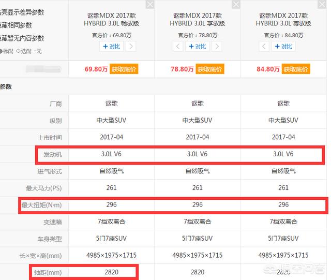This screenshot has width=331, height=280.
Task: Click the 参数 section header
Action: click(x=6, y=86)
